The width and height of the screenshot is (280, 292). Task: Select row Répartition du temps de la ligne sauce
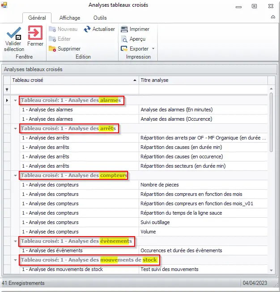click(x=144, y=213)
